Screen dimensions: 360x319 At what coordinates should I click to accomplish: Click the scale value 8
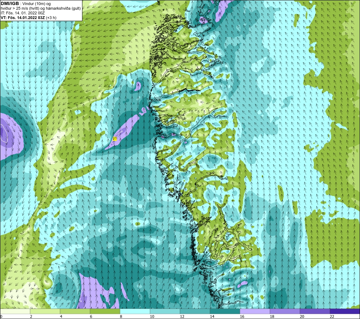point(121,316)
